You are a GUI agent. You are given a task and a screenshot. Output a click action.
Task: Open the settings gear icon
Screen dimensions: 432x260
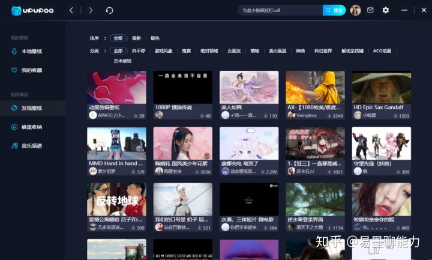coord(385,10)
